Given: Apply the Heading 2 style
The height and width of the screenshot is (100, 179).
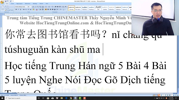Looking at the screenshot, I should coord(92,8).
